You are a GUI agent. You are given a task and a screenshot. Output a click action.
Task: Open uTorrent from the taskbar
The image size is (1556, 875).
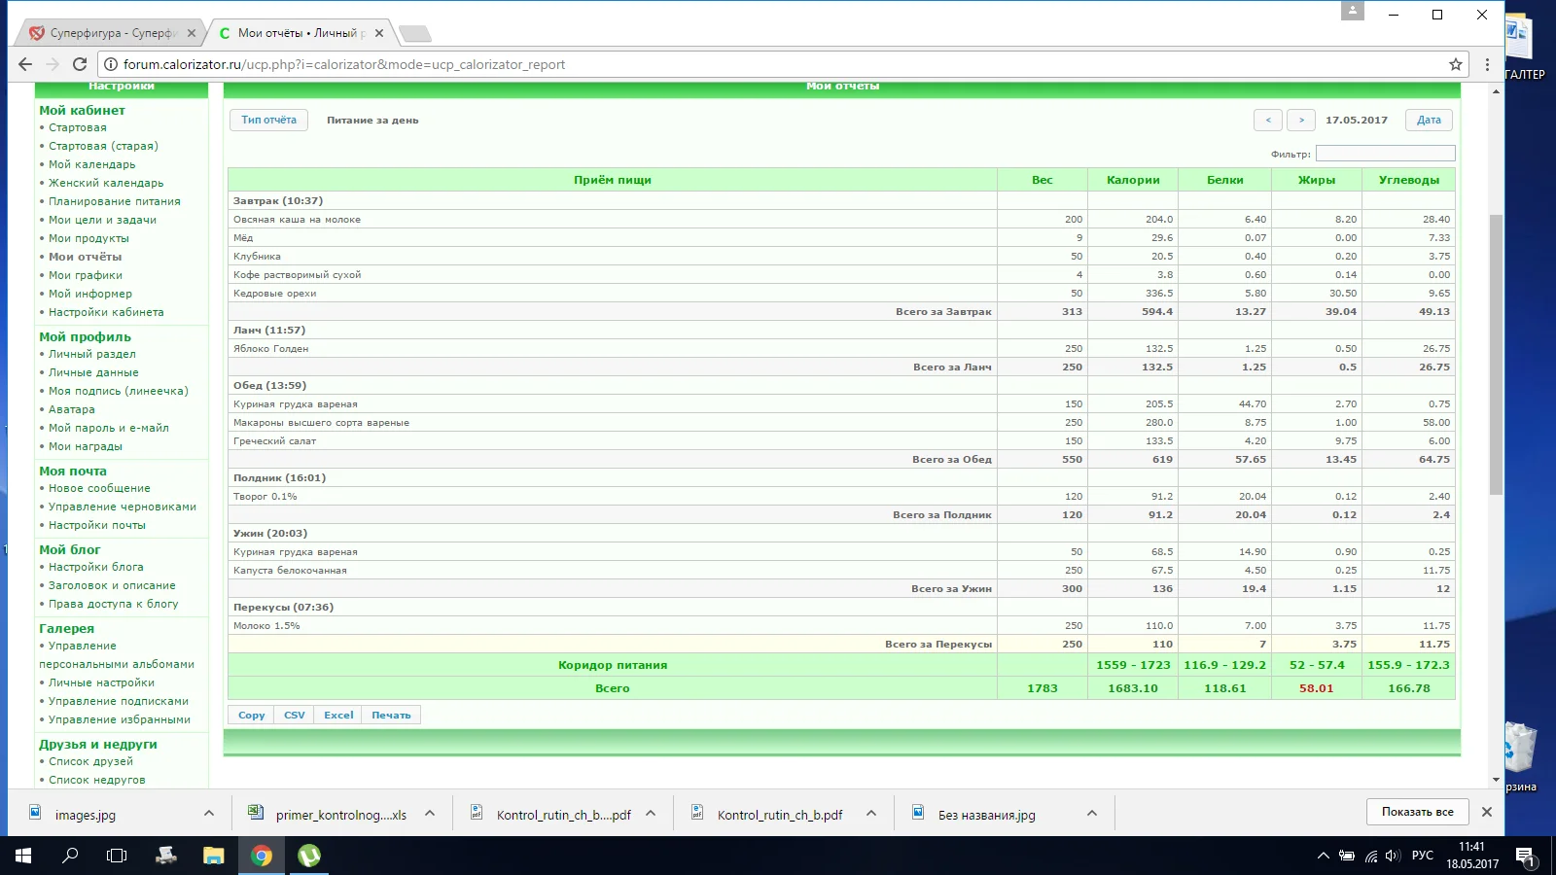coord(308,856)
